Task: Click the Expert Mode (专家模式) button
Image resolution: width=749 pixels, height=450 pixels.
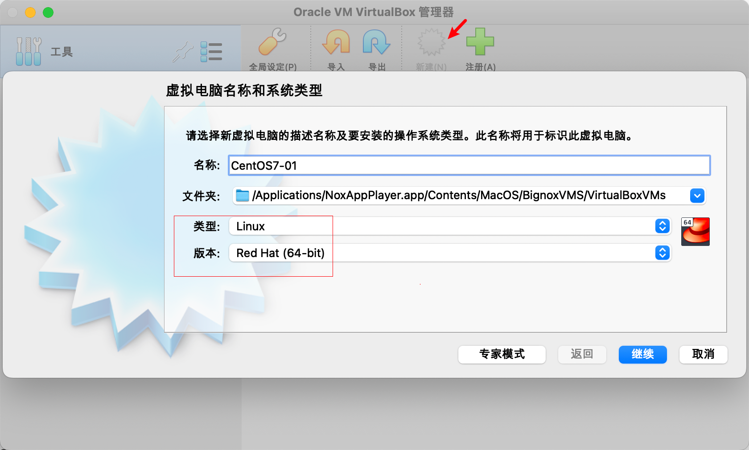Action: [x=502, y=355]
